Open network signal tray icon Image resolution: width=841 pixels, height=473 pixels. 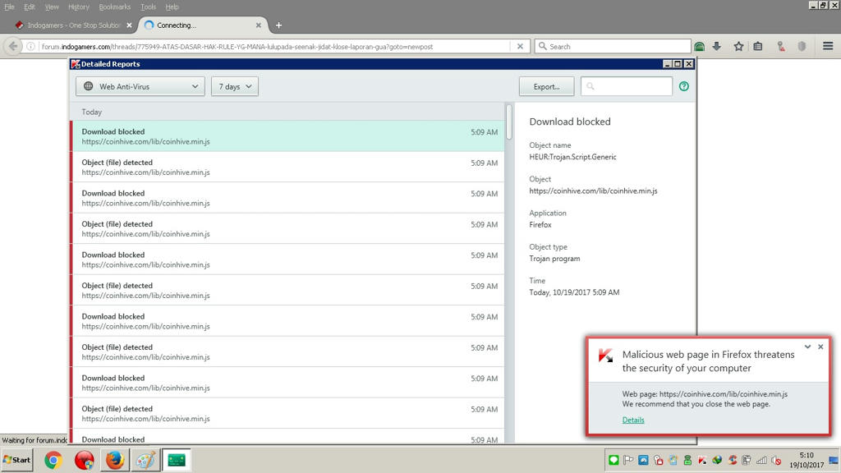point(761,460)
